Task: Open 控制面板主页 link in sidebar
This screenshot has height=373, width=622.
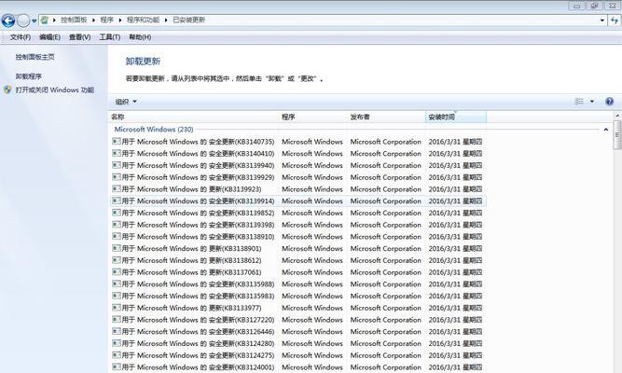Action: [35, 57]
